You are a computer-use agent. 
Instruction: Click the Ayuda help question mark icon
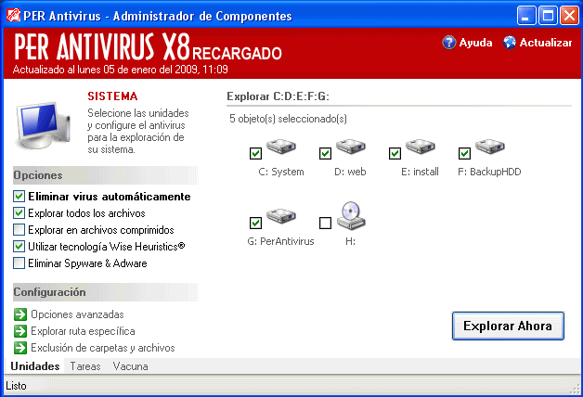(449, 43)
